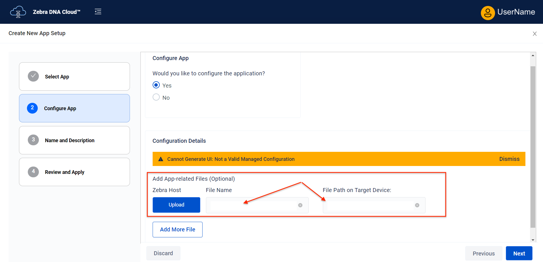Click the warning triangle icon in the banner
The width and height of the screenshot is (543, 262).
click(x=161, y=159)
